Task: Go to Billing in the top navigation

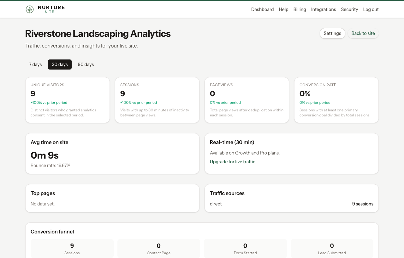Action: pos(300,9)
